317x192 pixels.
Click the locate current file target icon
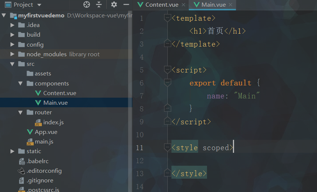pyautogui.click(x=87, y=4)
